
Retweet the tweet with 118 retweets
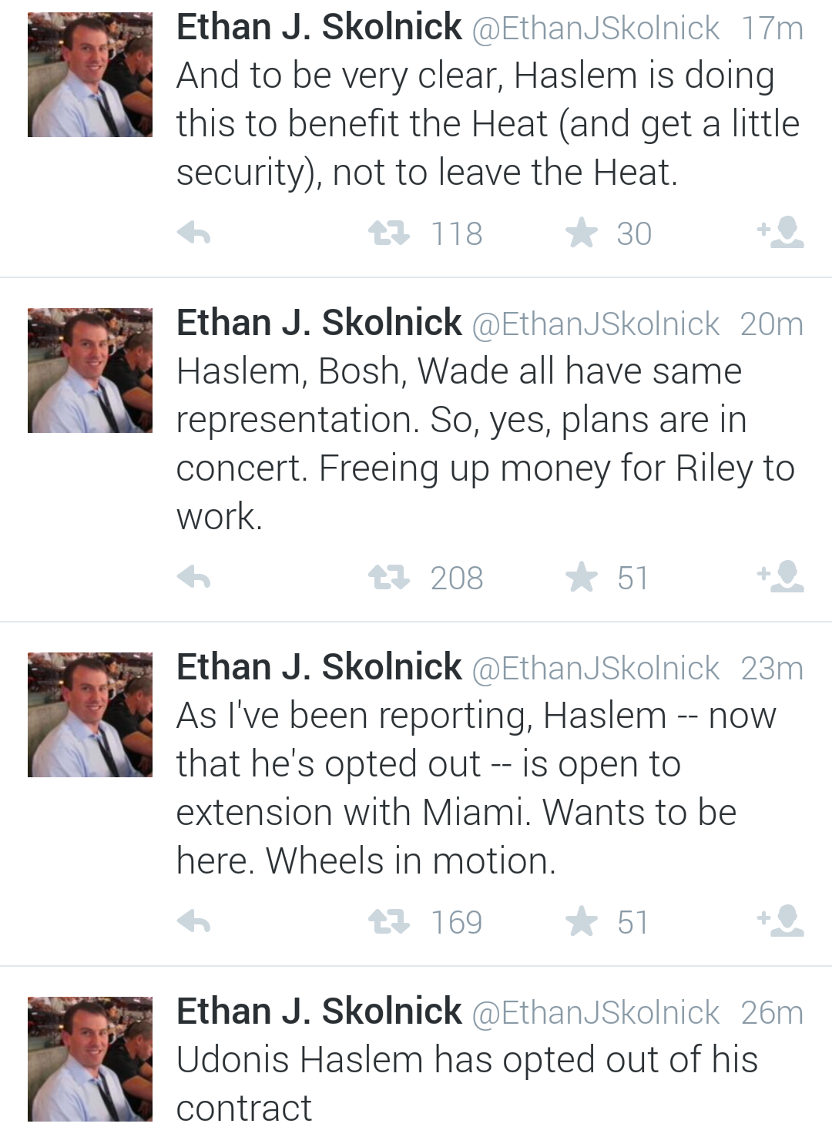click(389, 233)
